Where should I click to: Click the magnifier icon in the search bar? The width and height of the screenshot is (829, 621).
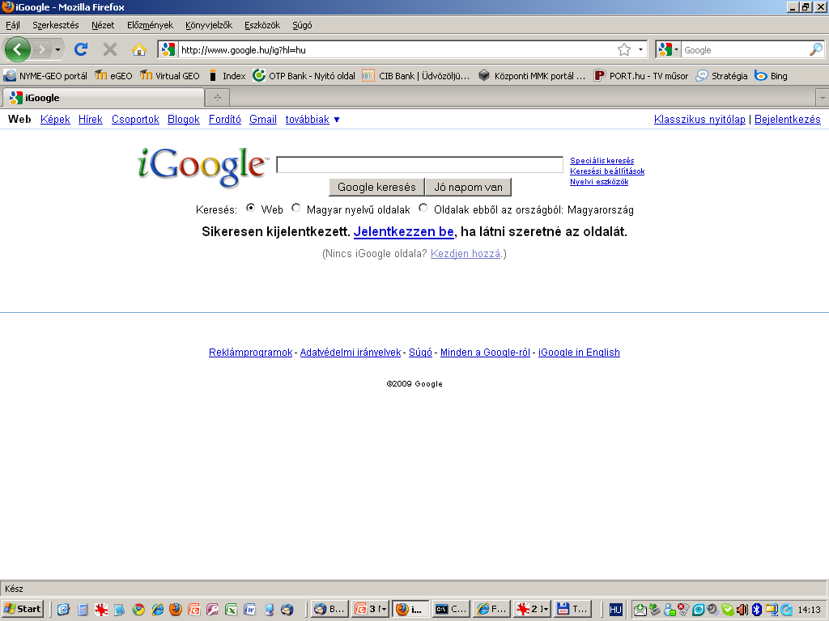(x=816, y=49)
